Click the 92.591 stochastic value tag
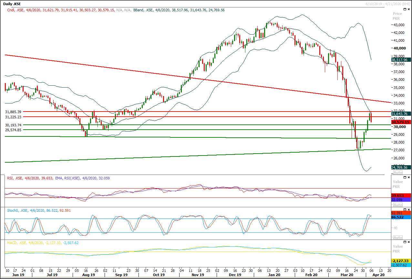 coord(401,213)
